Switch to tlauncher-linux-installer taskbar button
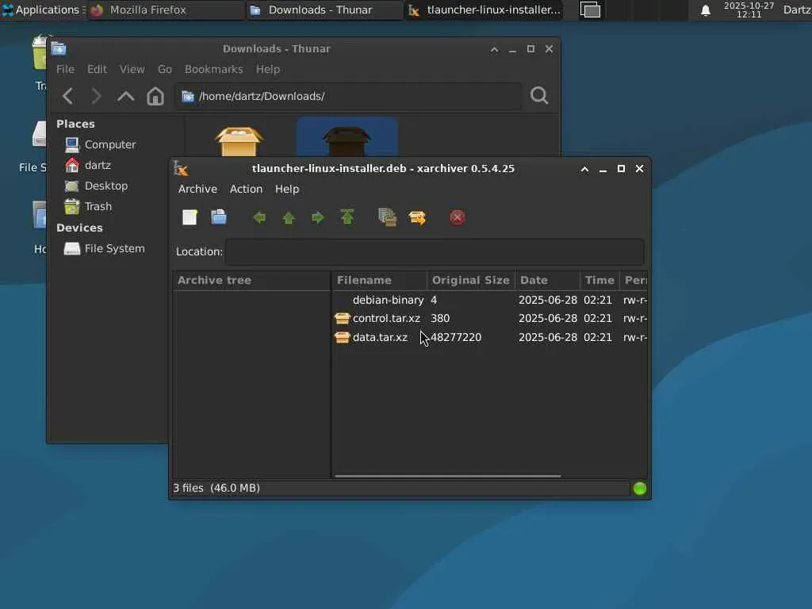Viewport: 812px width, 609px height. click(x=485, y=10)
